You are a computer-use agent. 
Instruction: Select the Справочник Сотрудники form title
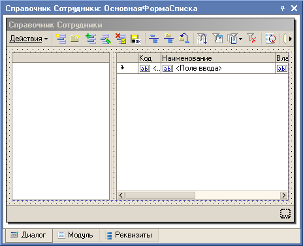pos(56,25)
